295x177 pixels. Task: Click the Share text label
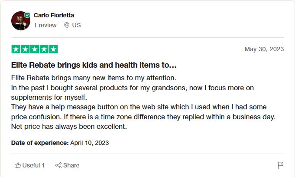click(x=71, y=165)
